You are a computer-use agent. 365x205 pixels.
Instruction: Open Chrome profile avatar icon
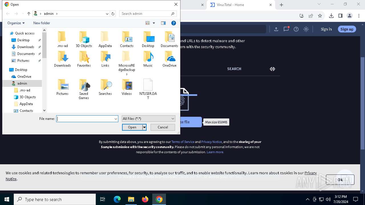(350, 16)
